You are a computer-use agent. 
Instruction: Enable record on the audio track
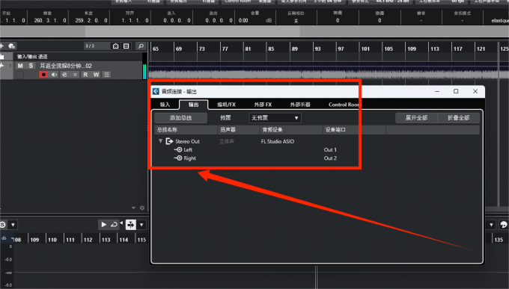[43, 75]
